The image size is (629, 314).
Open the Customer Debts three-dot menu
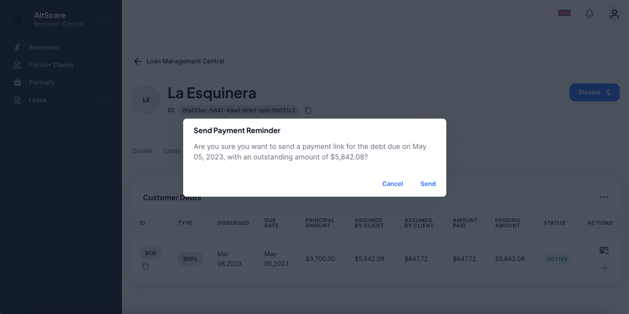coord(603,197)
